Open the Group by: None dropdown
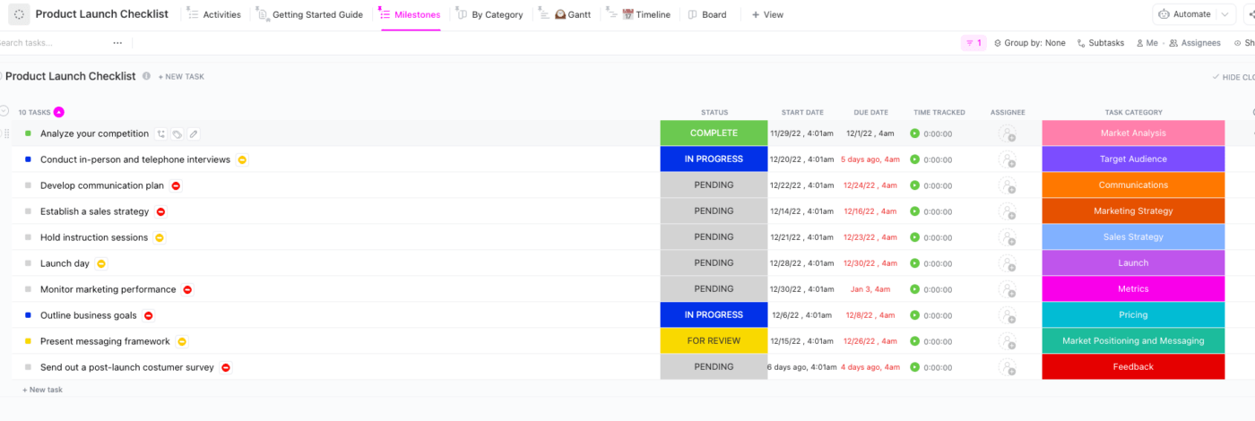1255x421 pixels. point(1029,43)
